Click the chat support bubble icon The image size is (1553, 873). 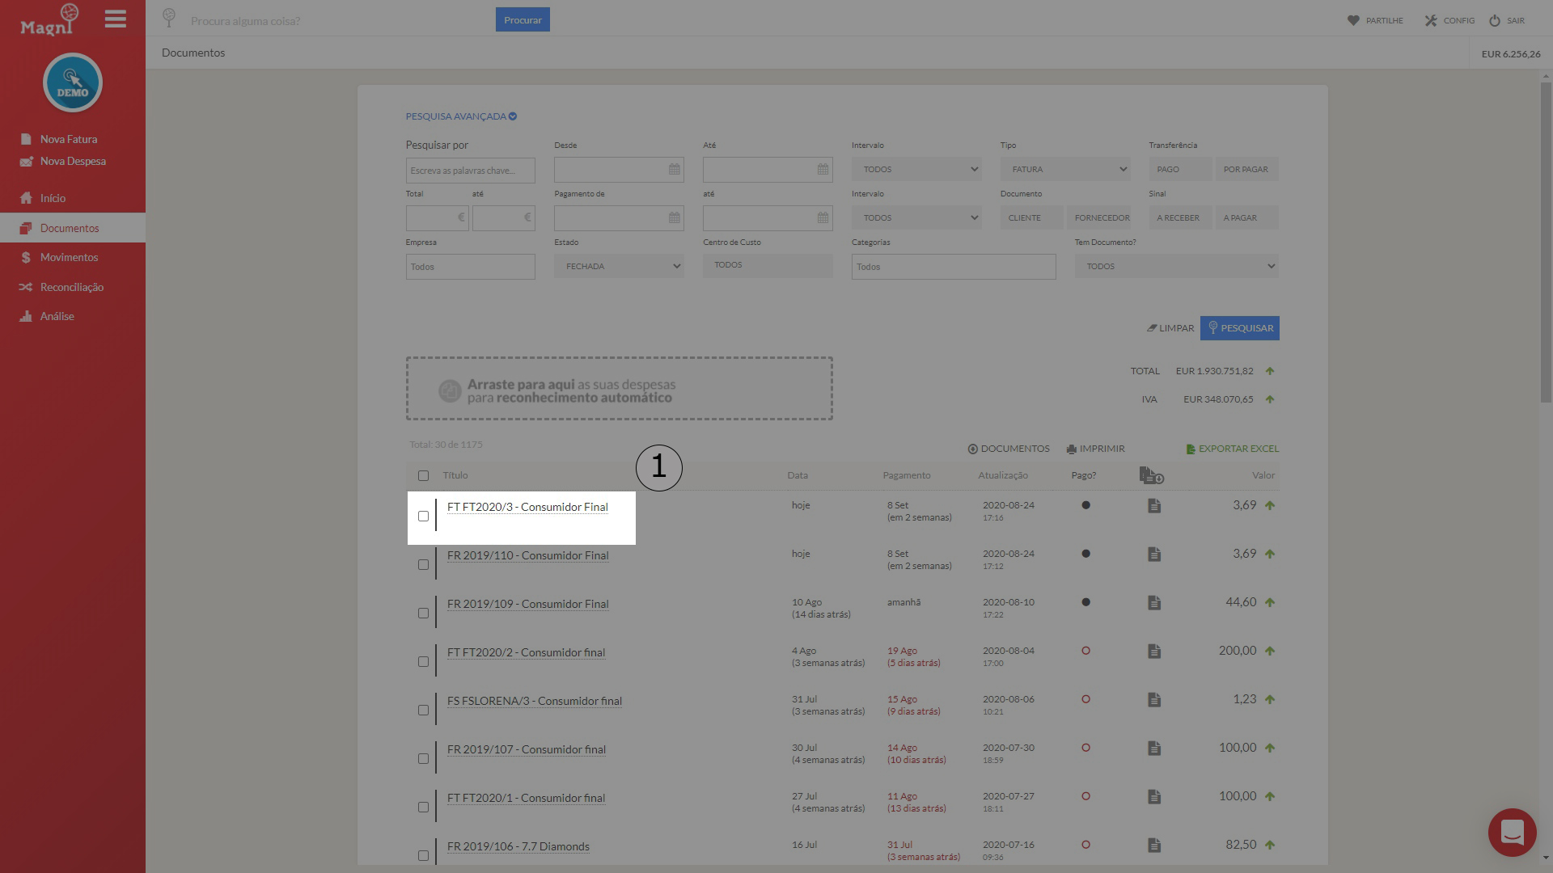1512,832
